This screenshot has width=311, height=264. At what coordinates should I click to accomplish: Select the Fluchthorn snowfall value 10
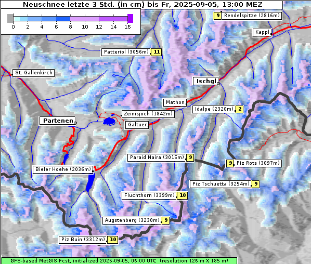point(182,195)
